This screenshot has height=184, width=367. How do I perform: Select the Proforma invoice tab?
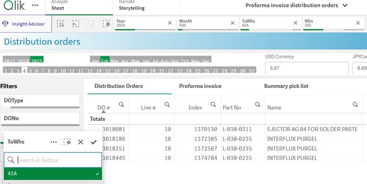tap(200, 86)
